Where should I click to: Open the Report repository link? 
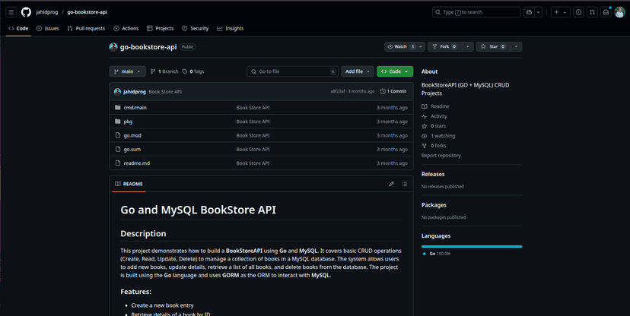[441, 156]
